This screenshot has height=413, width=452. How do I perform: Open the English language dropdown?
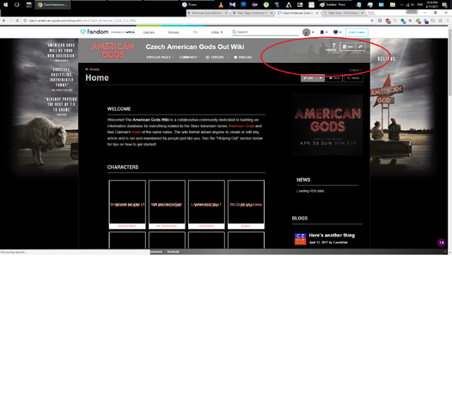(x=356, y=71)
